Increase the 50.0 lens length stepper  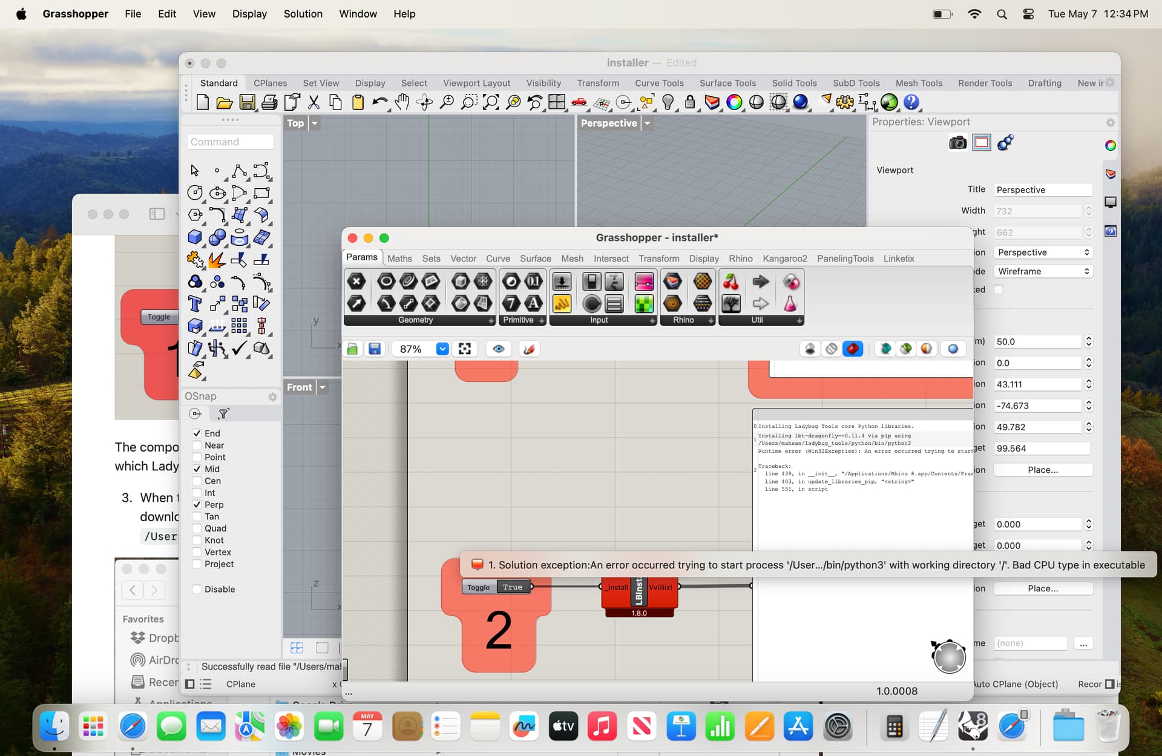pos(1089,339)
